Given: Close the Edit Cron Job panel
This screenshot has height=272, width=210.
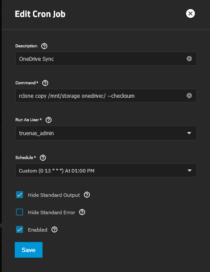Looking at the screenshot, I should (190, 13).
